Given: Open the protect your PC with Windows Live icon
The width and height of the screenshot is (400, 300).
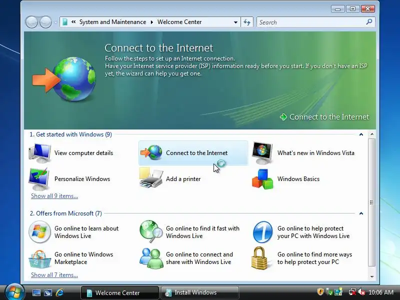Looking at the screenshot, I should [x=262, y=232].
